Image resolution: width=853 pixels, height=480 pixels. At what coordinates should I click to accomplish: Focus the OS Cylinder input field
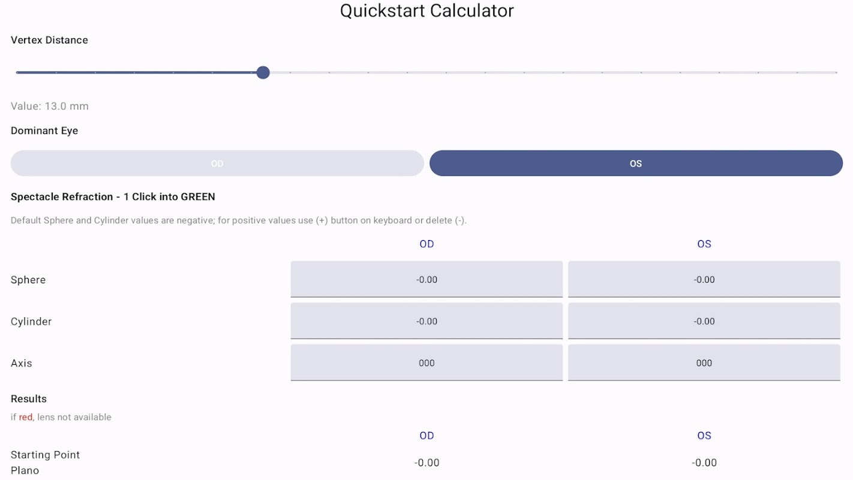click(704, 321)
